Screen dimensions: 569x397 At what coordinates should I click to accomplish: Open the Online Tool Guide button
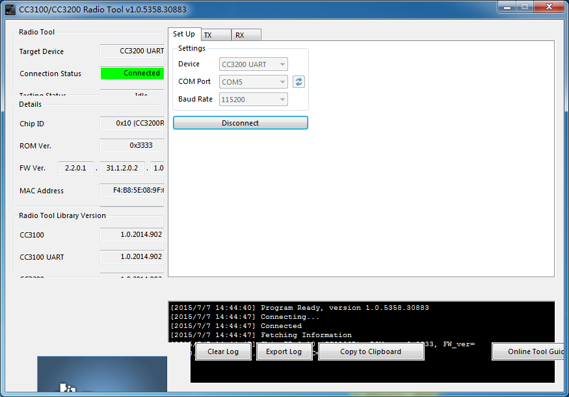coord(528,351)
